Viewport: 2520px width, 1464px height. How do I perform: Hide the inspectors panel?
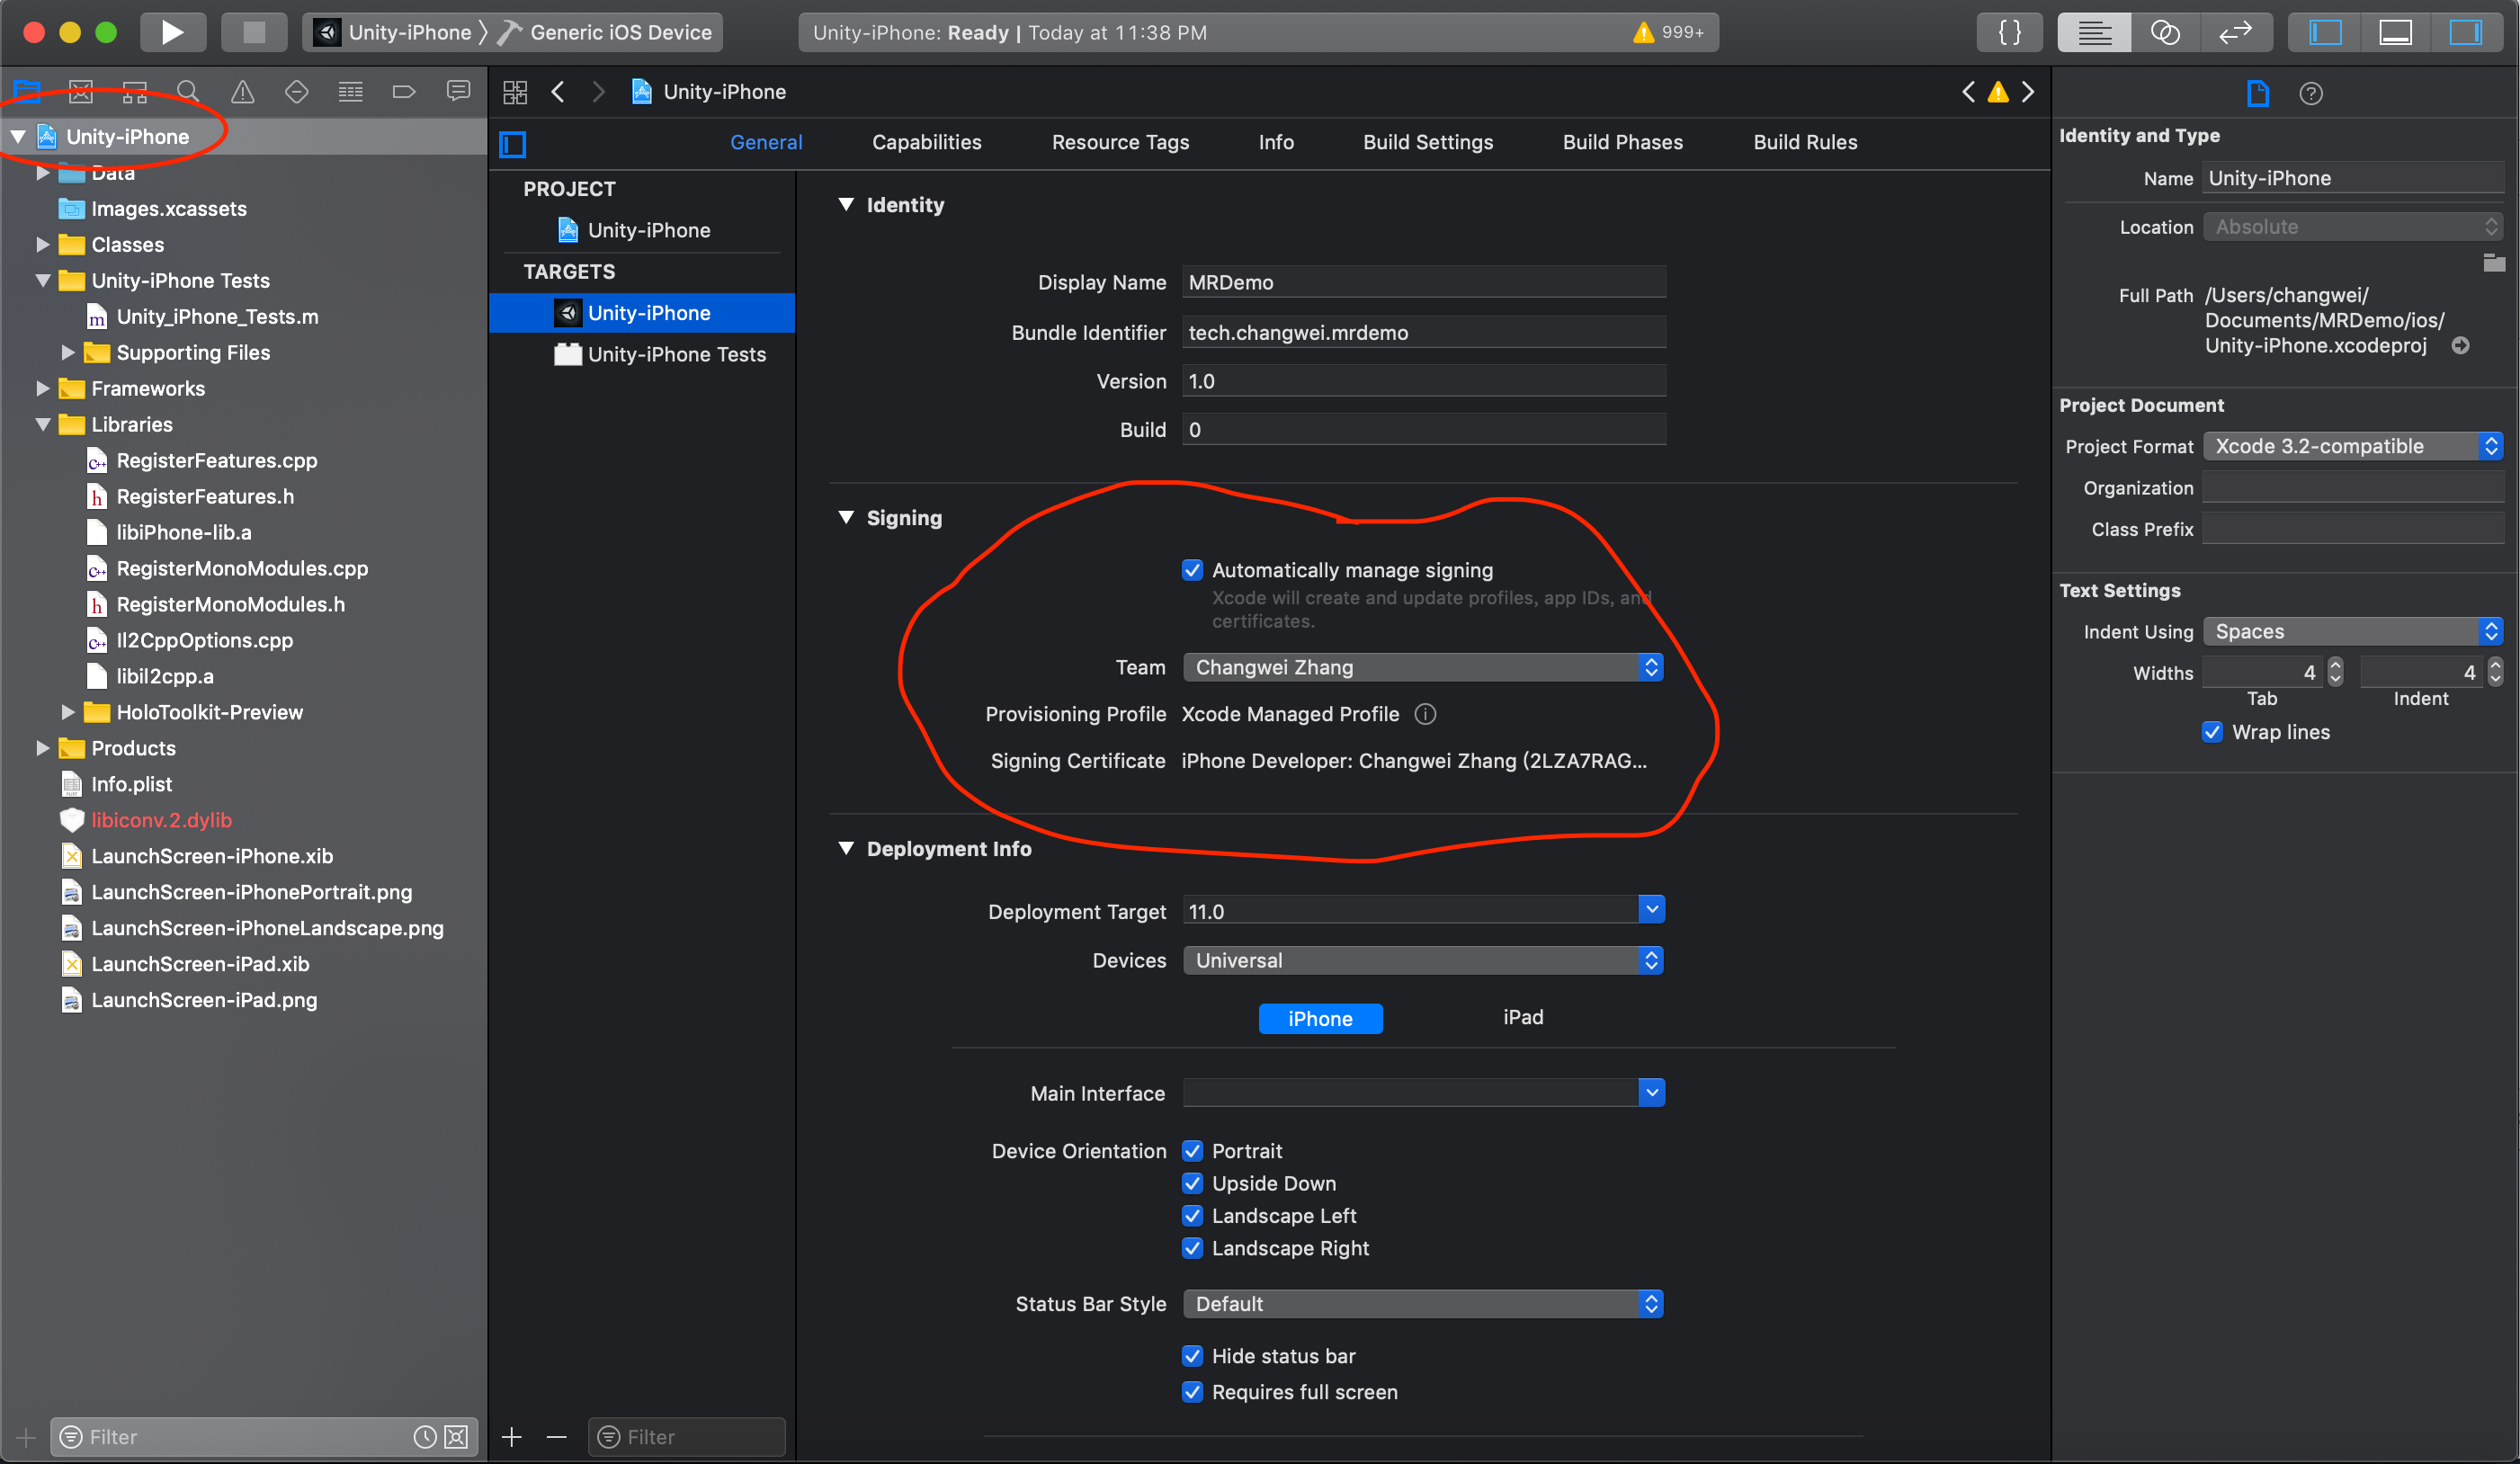(2466, 32)
